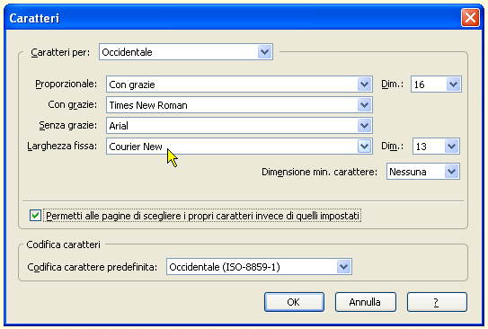Close the Caratteri dialog window

[470, 18]
